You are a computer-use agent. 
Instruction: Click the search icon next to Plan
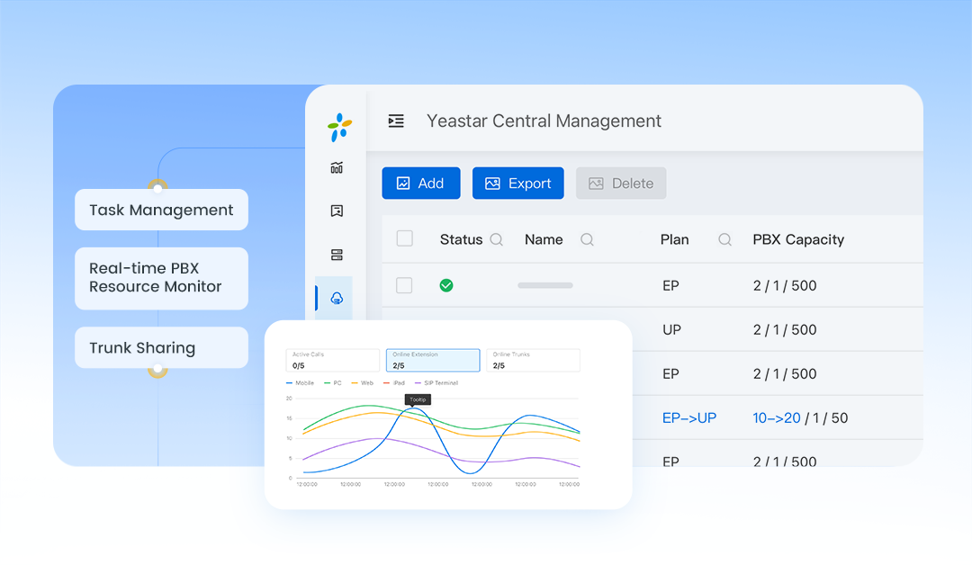tap(724, 239)
